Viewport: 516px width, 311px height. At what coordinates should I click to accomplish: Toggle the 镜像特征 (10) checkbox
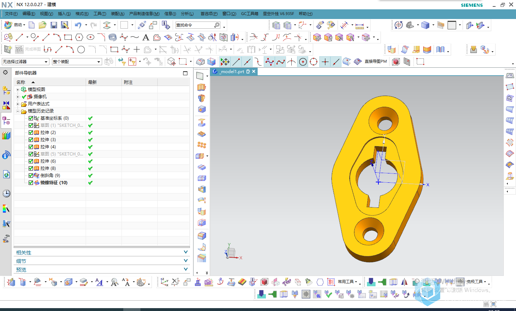[31, 183]
